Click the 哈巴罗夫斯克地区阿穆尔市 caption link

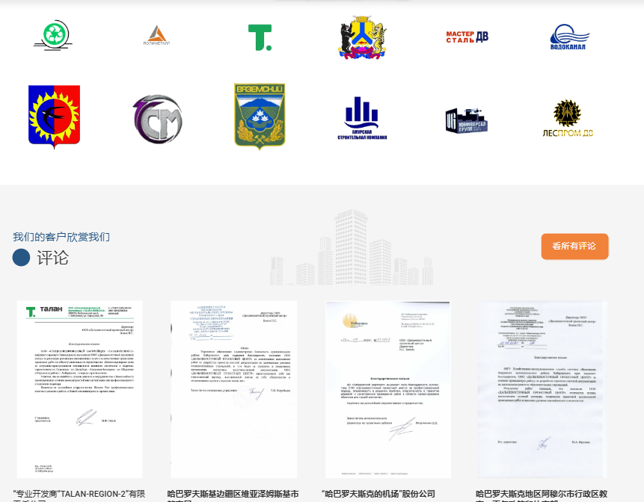point(542,495)
